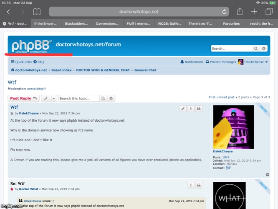Jump to top using arrow circle icon
The image size is (278, 209).
pyautogui.click(x=268, y=175)
